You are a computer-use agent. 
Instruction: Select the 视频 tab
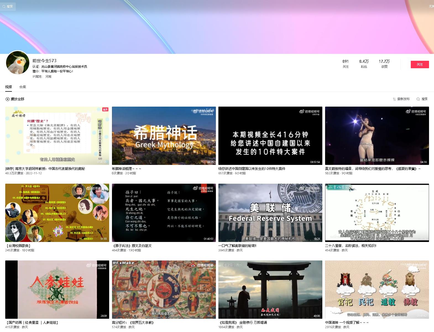click(9, 87)
